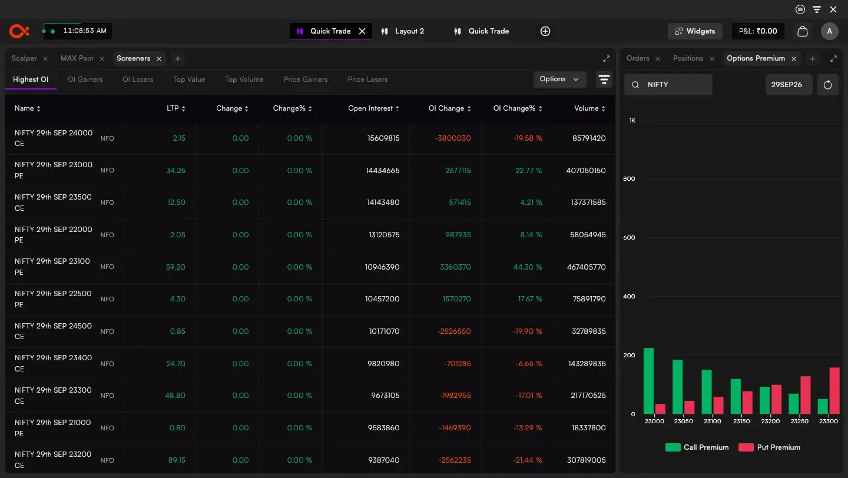Select the Top Volume screener
The height and width of the screenshot is (478, 848).
pos(244,79)
